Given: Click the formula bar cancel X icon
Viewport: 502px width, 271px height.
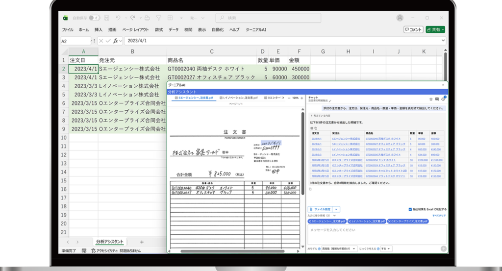Looking at the screenshot, I should coord(101,41).
